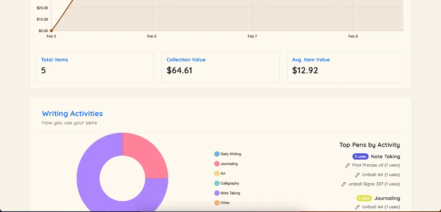Viewport: 441px width, 212px height.
Task: Click the pen icon by Uniball Air under Journaling
Action: coord(357,207)
